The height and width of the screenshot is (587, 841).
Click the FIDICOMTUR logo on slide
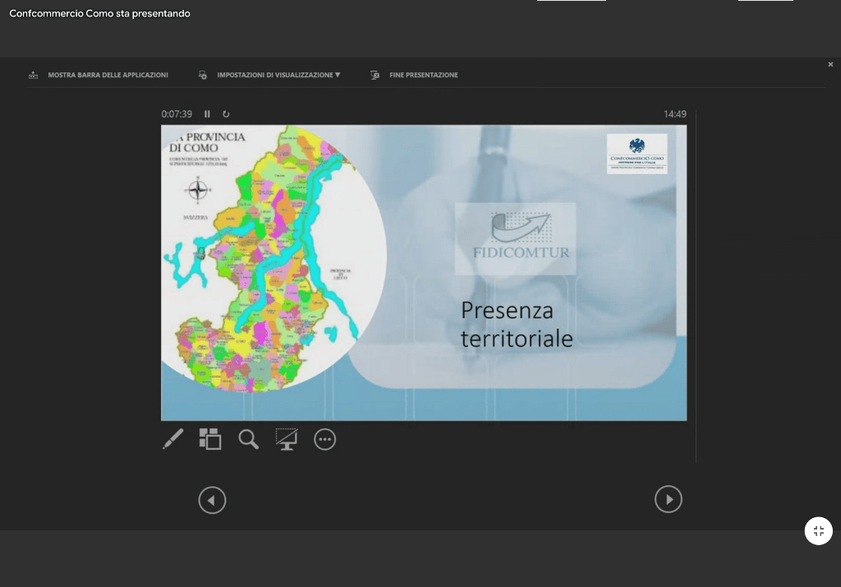coord(516,238)
